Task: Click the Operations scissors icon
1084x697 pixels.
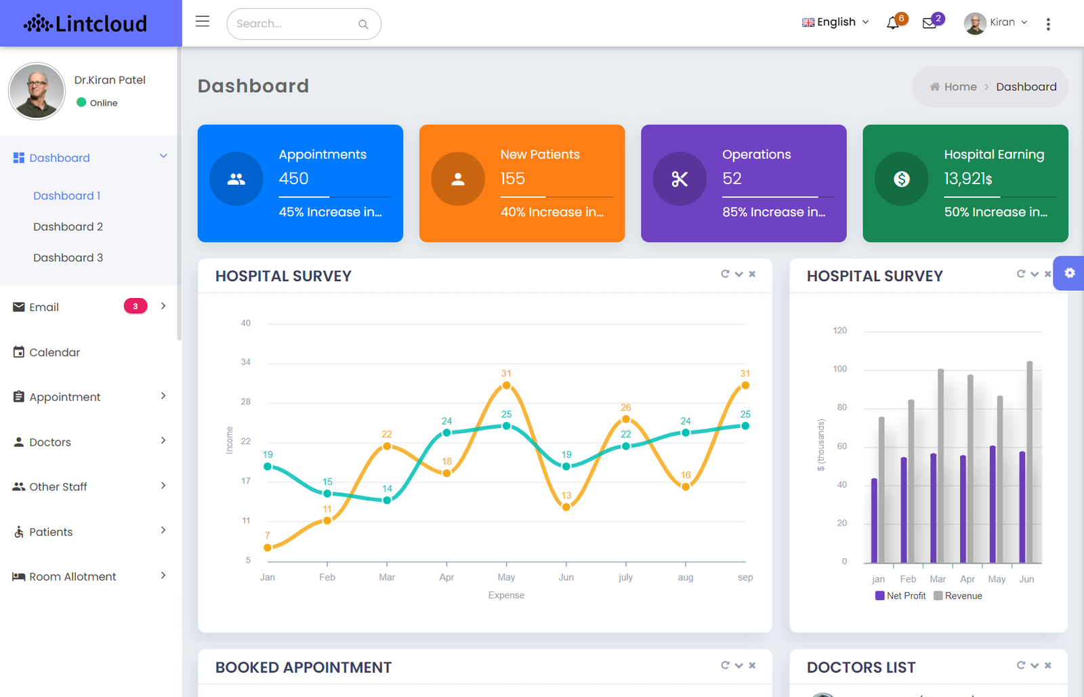Action: [x=680, y=179]
